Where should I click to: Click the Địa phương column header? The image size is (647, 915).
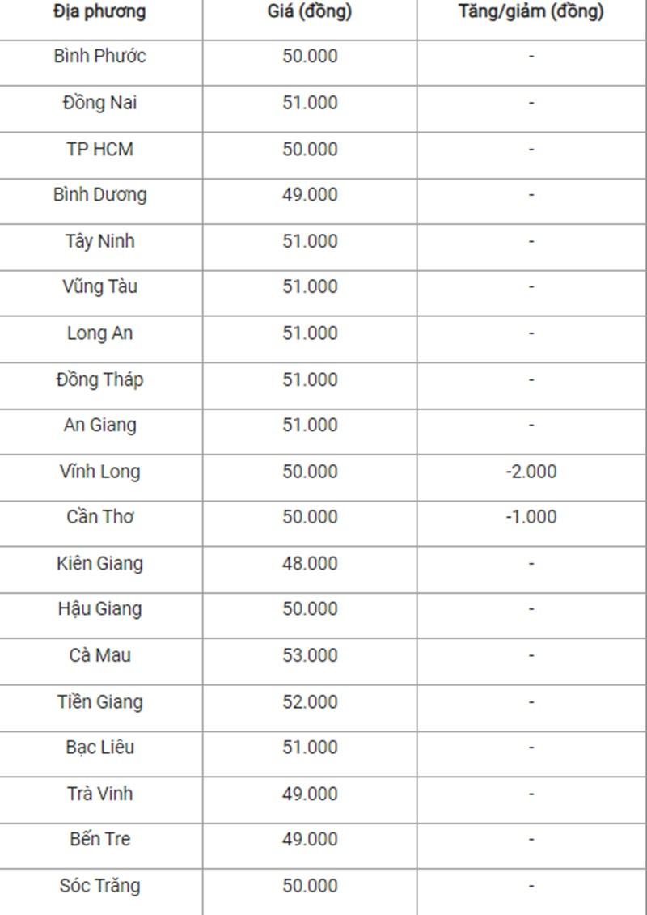click(99, 12)
